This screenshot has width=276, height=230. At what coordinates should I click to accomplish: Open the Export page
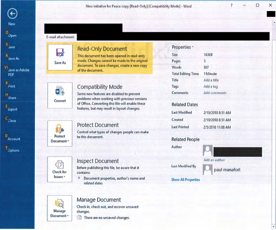tap(13, 109)
